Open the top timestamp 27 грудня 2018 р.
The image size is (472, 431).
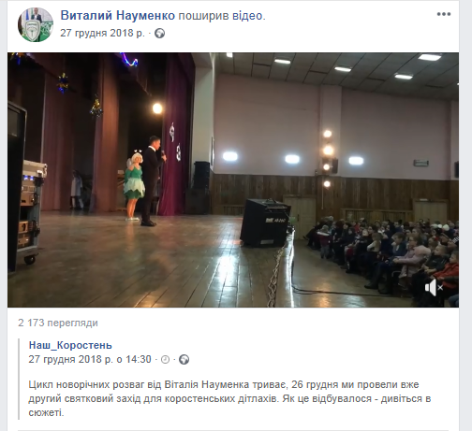coord(102,33)
